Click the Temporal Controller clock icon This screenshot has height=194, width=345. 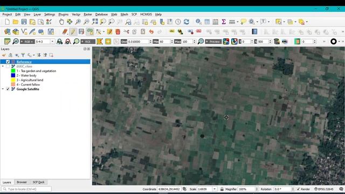coord(178,22)
